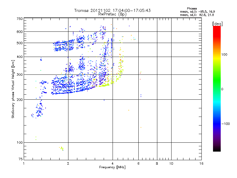Click the 'Stationary phase Virtual Height [km]' axis title
This screenshot has width=237, height=178.
[x=13, y=89]
